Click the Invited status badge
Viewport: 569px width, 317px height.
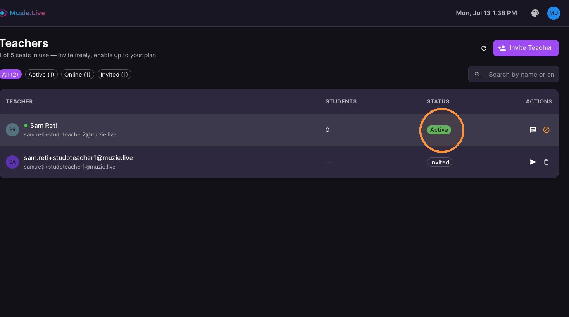tap(440, 162)
